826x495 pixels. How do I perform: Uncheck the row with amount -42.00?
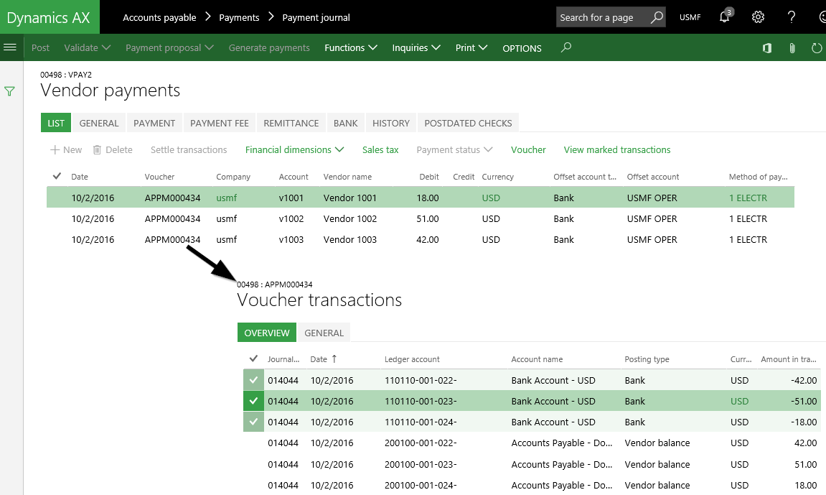point(253,380)
